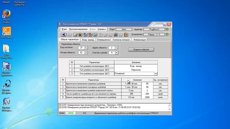
Task: Click the grayed question mark icon beside printer
Action: pos(120,34)
